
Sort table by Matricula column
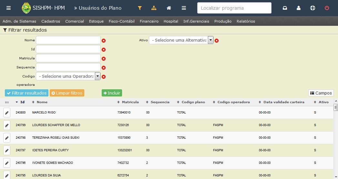128,102
